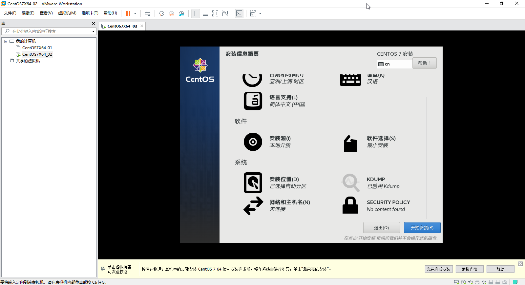Image resolution: width=525 pixels, height=285 pixels.
Task: Click the stretch guest display icon
Action: coord(253,13)
